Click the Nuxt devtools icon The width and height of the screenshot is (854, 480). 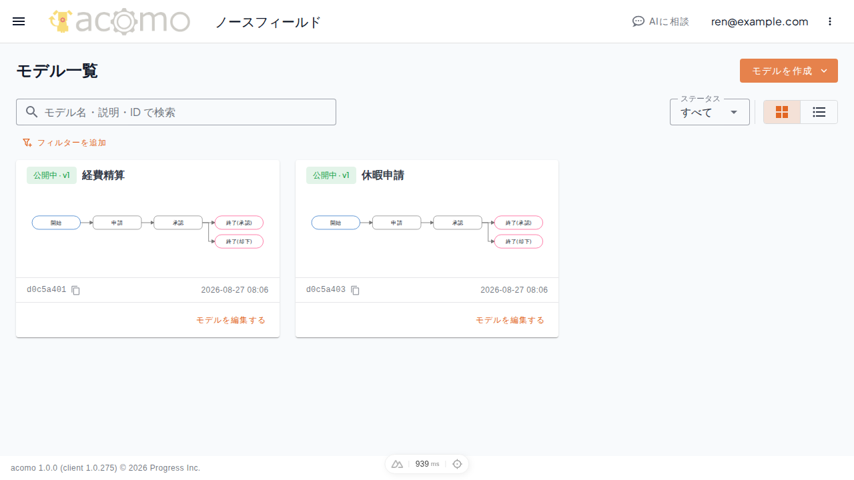(398, 464)
